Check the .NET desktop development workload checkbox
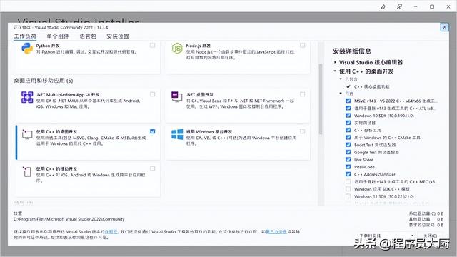 pos(303,94)
